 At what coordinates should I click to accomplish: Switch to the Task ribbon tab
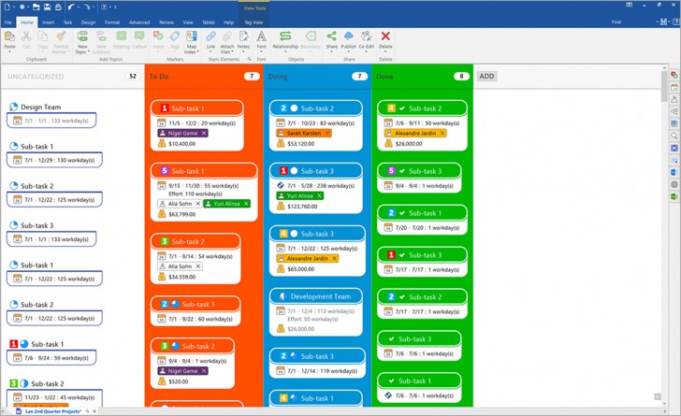pyautogui.click(x=67, y=22)
